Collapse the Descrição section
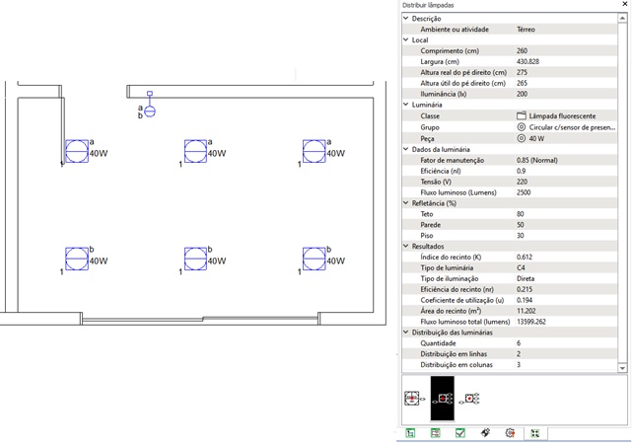 404,19
